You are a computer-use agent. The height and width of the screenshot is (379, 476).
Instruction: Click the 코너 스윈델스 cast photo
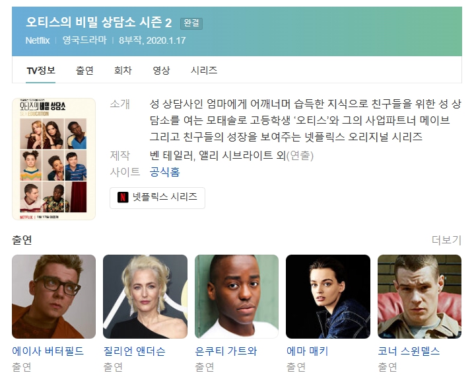pyautogui.click(x=419, y=296)
